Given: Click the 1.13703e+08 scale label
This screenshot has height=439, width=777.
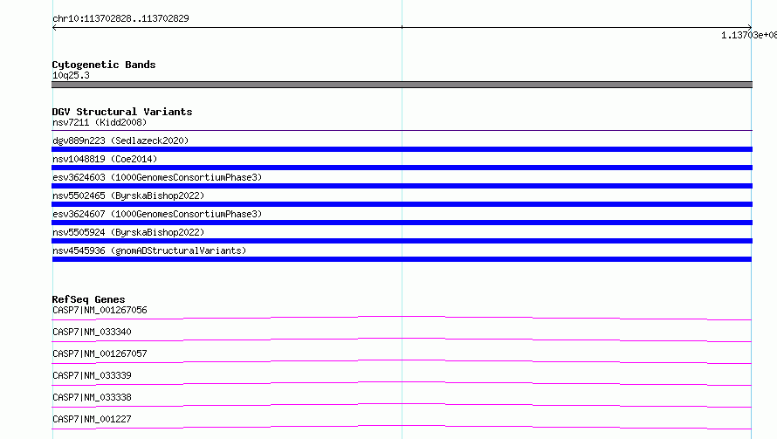Looking at the screenshot, I should pos(749,35).
